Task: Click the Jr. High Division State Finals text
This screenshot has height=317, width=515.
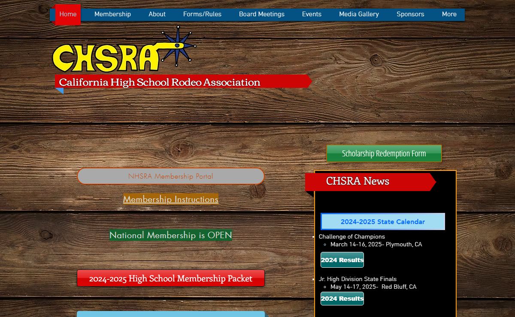Action: (x=357, y=279)
